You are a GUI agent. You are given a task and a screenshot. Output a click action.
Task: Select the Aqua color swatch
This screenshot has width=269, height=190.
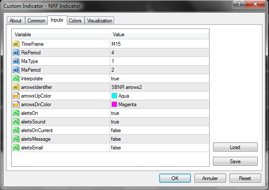coord(115,96)
